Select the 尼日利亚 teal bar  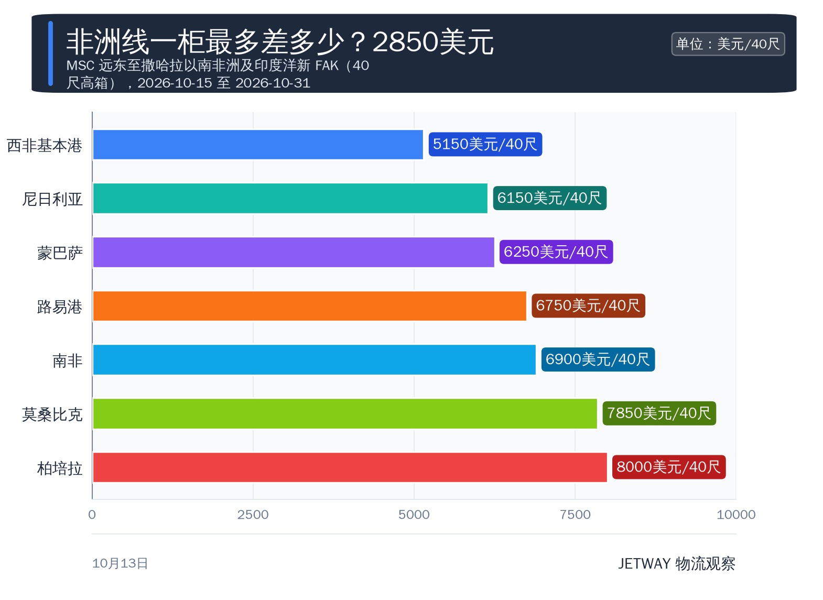click(290, 199)
